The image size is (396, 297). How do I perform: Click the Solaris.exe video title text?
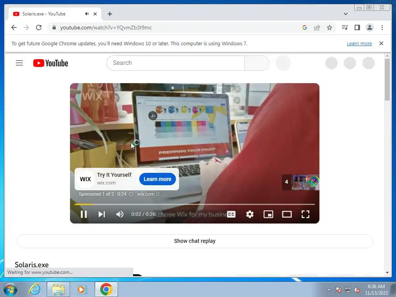pos(32,265)
